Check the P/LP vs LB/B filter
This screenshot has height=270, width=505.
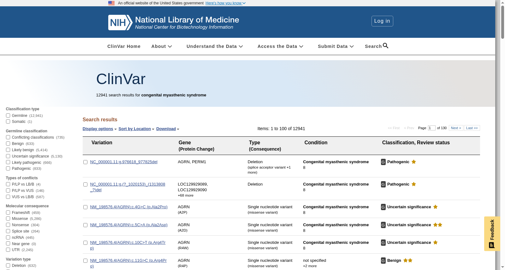pyautogui.click(x=8, y=184)
